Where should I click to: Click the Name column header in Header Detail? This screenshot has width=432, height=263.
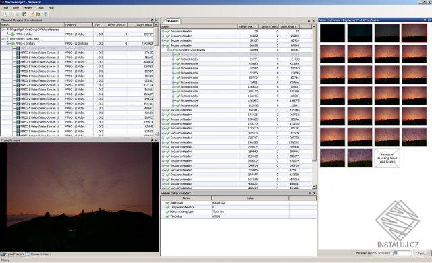coord(186,198)
